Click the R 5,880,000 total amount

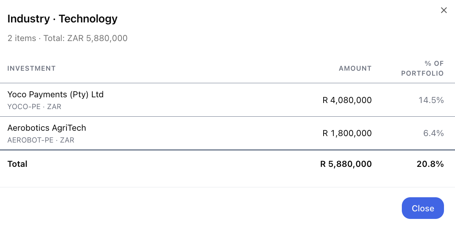pyautogui.click(x=346, y=164)
